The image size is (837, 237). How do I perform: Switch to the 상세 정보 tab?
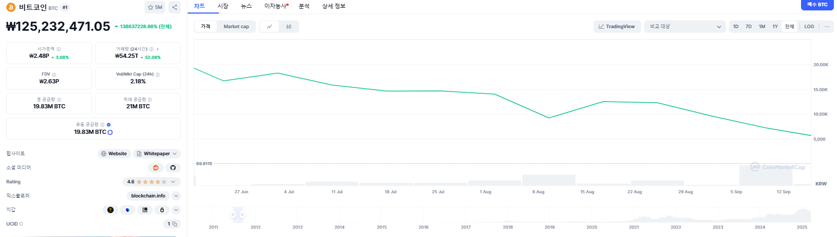coord(334,6)
